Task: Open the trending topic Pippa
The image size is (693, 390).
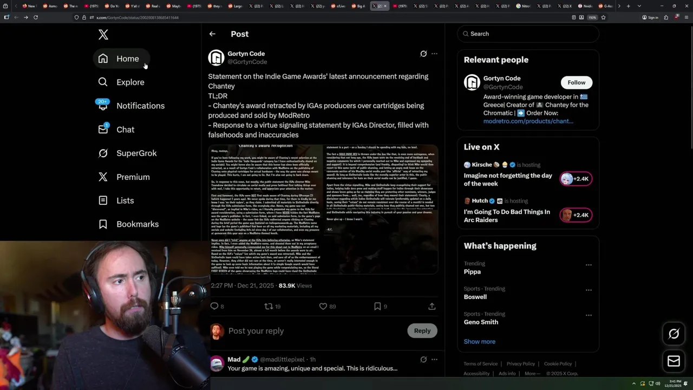Action: (472, 272)
